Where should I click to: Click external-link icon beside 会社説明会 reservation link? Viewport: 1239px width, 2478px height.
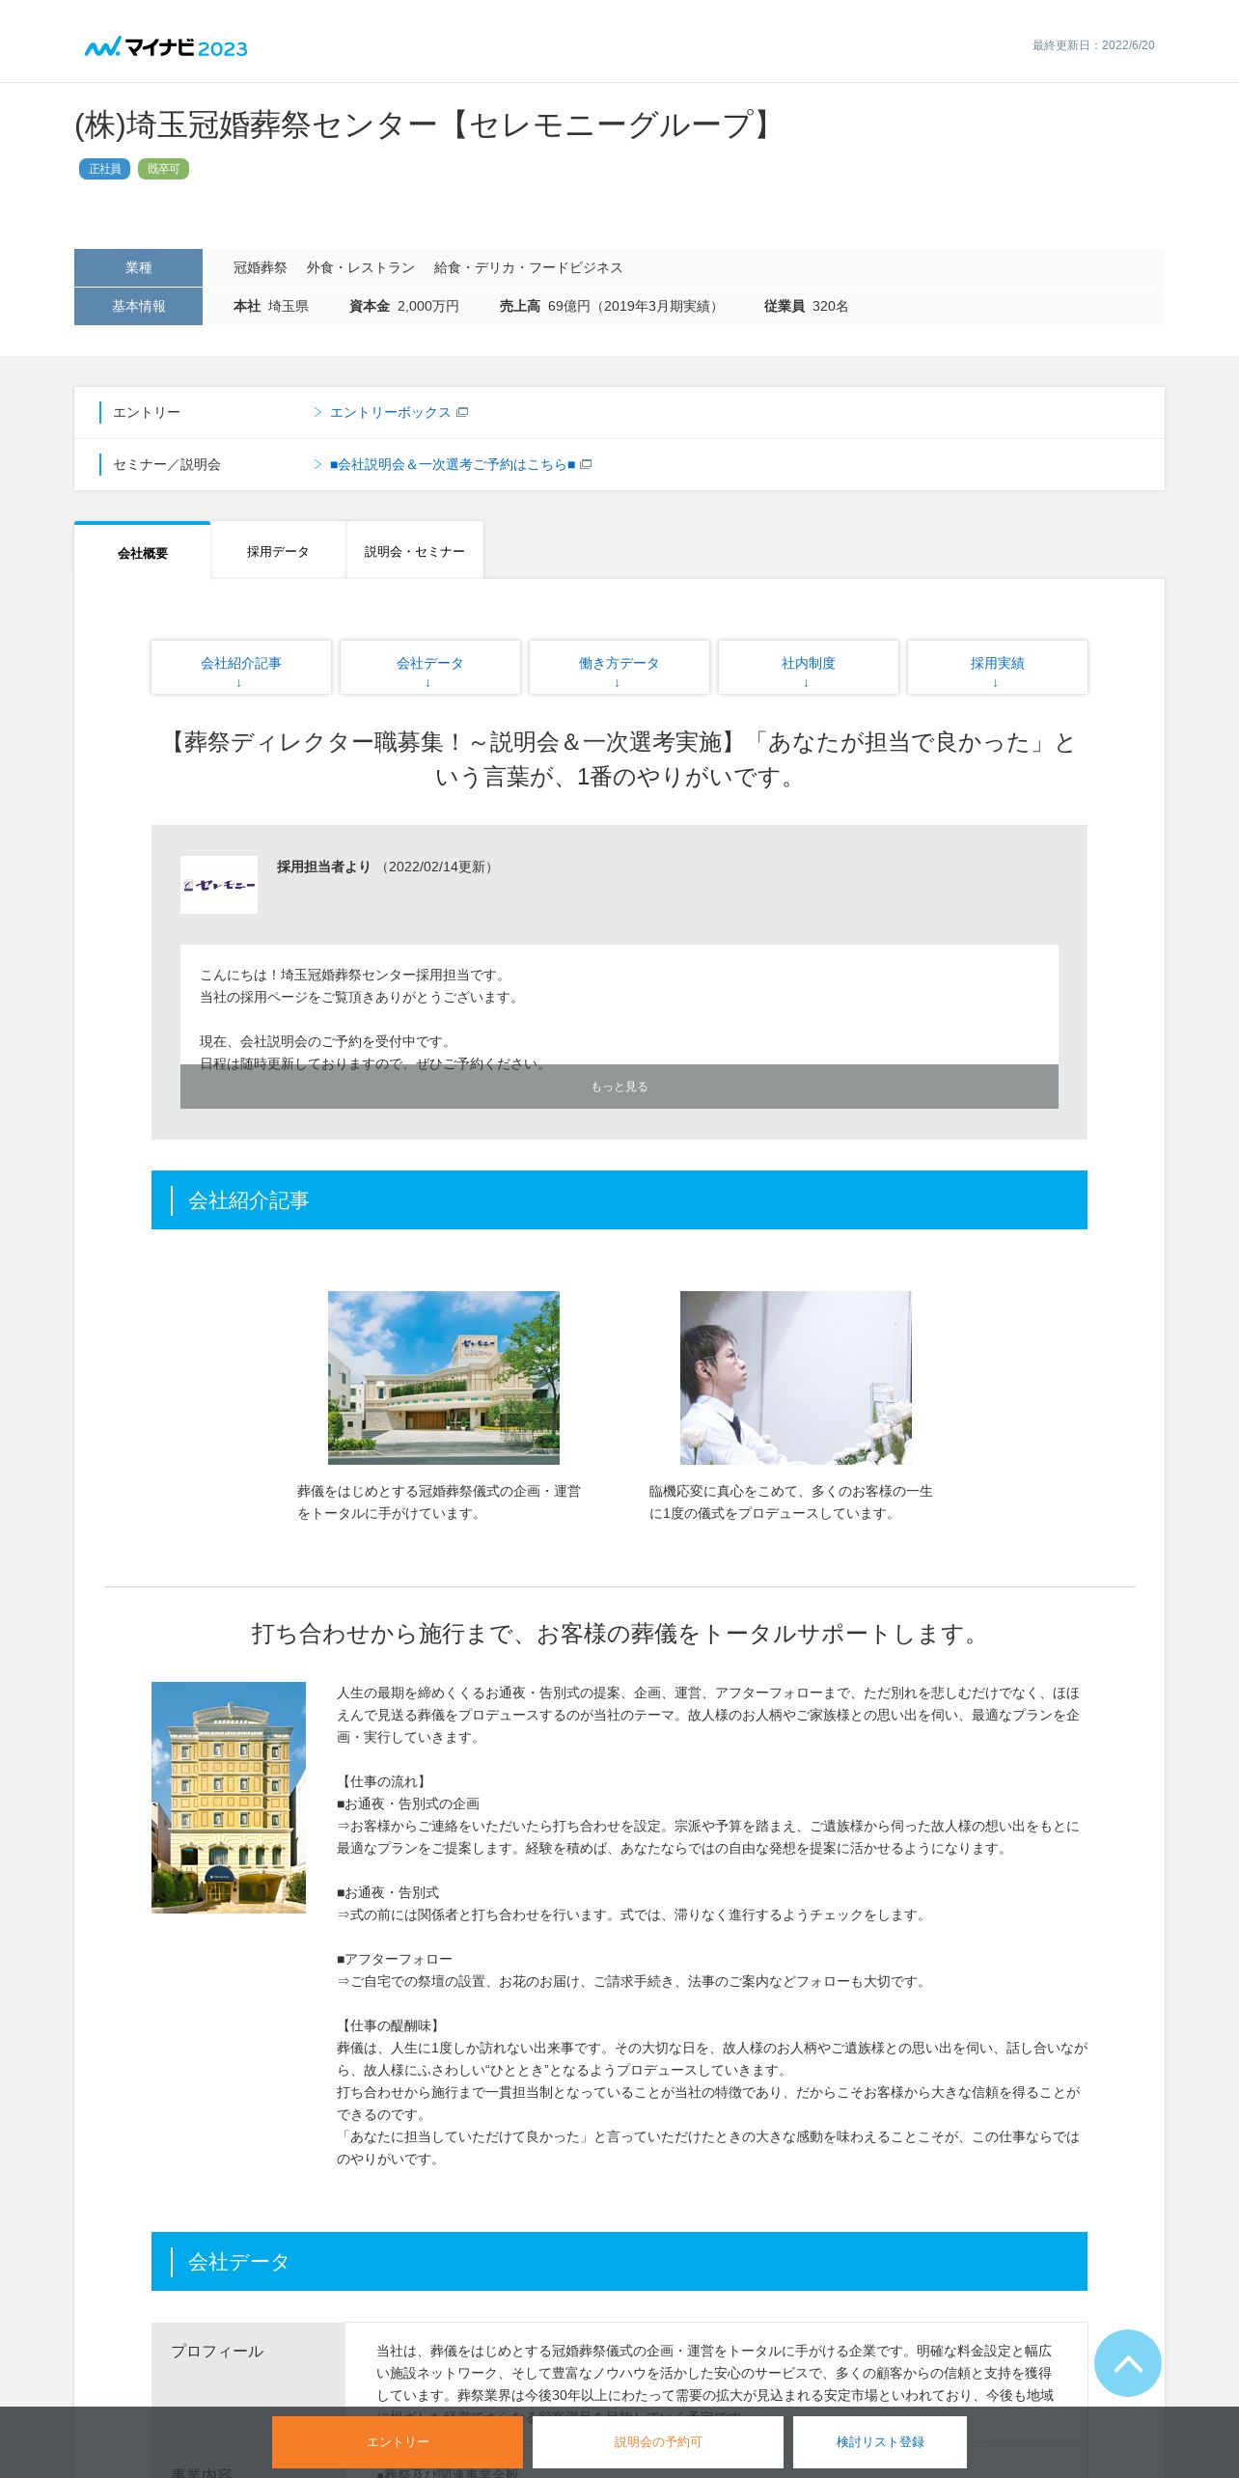(586, 464)
